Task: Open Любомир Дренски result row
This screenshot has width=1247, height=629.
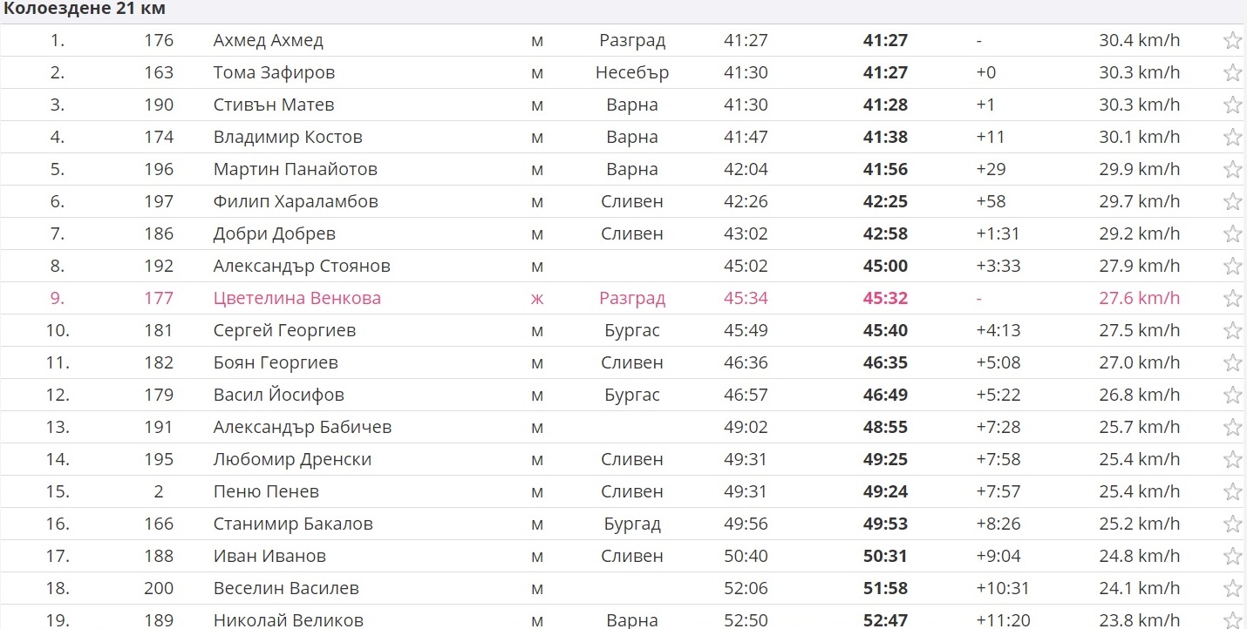Action: point(292,459)
